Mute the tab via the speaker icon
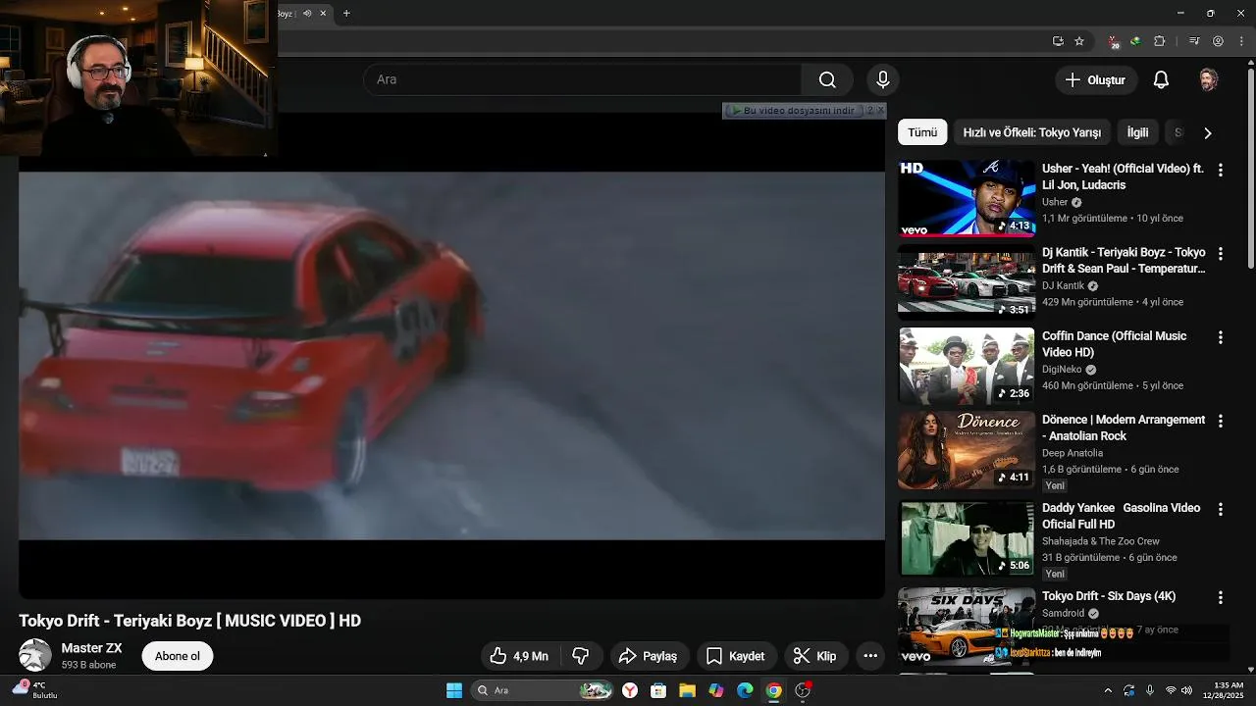 click(307, 13)
